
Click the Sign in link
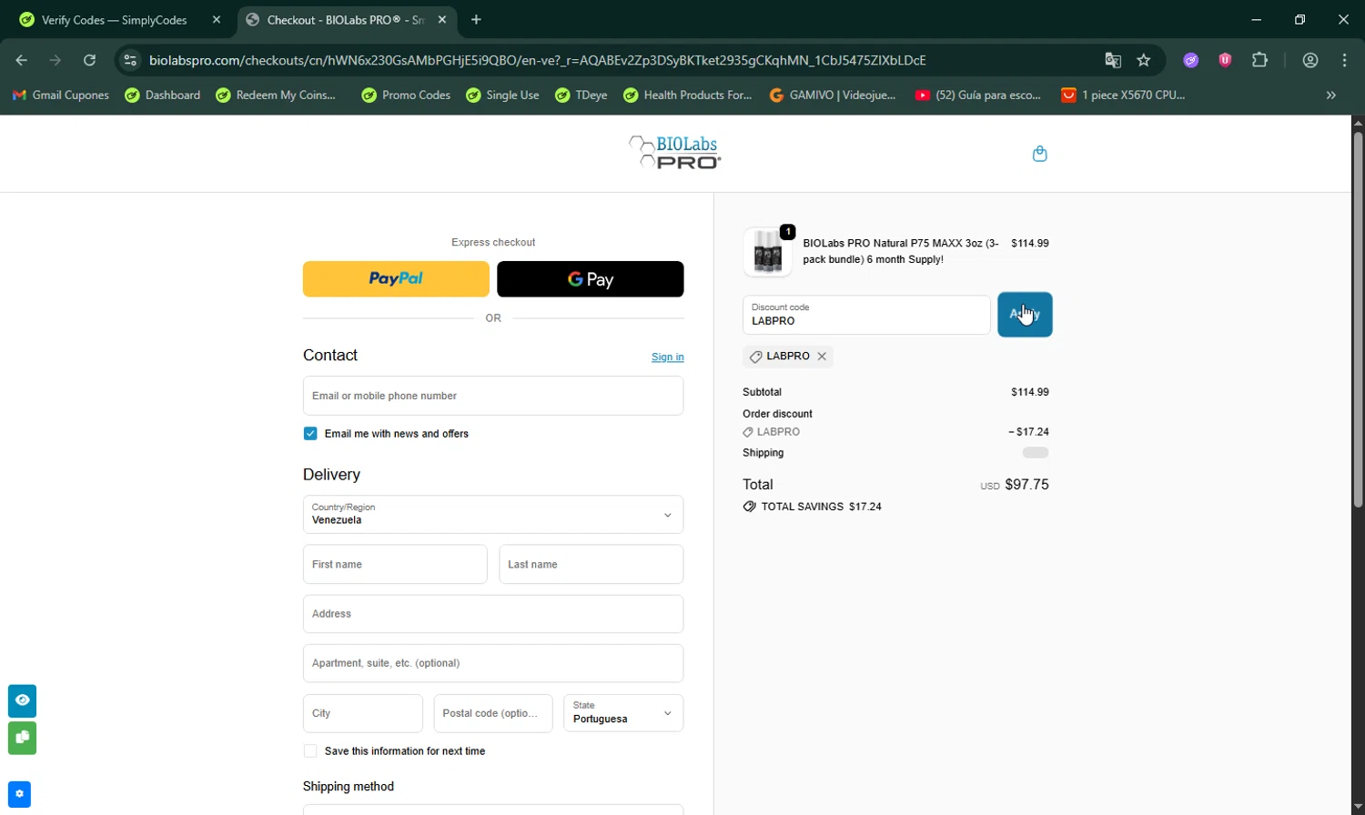click(x=667, y=357)
